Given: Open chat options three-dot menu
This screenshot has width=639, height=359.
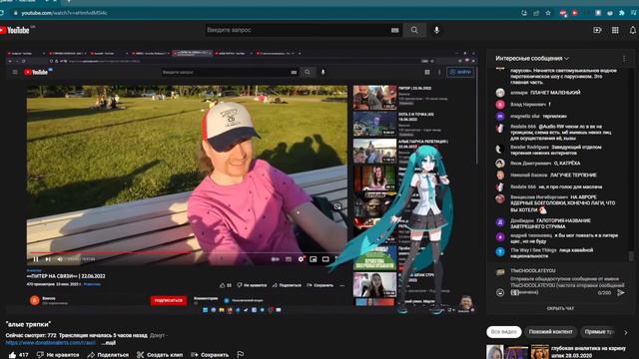Looking at the screenshot, I should tap(624, 59).
